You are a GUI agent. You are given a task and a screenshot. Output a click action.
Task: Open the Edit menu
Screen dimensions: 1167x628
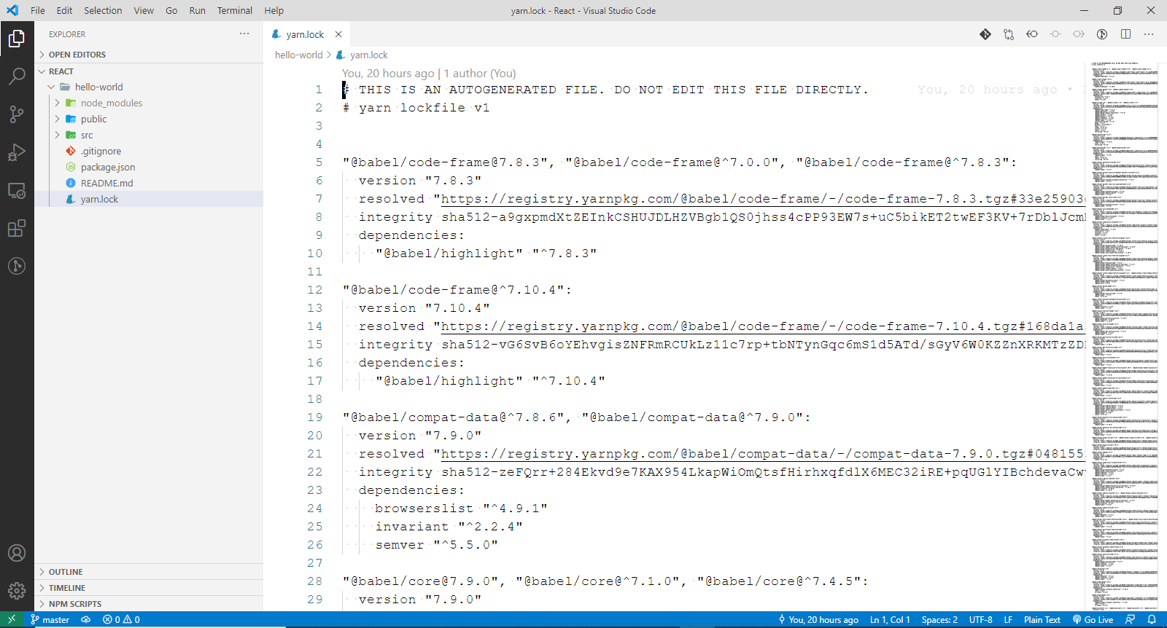pyautogui.click(x=64, y=10)
